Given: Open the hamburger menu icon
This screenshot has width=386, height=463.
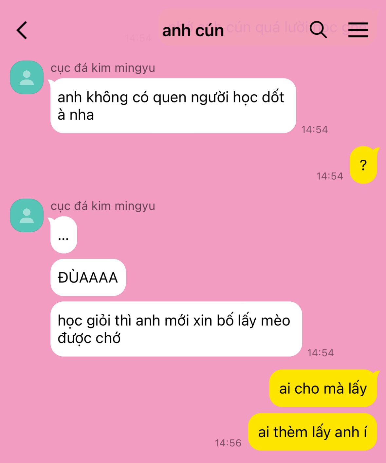Looking at the screenshot, I should point(358,30).
